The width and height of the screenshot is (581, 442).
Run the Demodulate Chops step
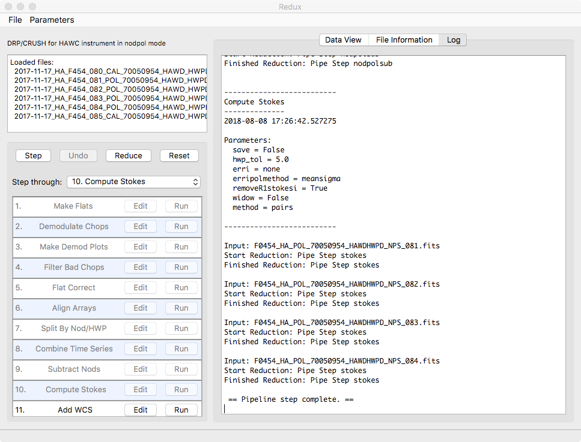[x=181, y=226]
